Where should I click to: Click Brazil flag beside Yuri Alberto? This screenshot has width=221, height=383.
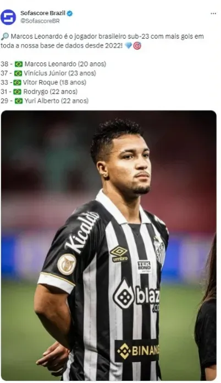click(19, 101)
